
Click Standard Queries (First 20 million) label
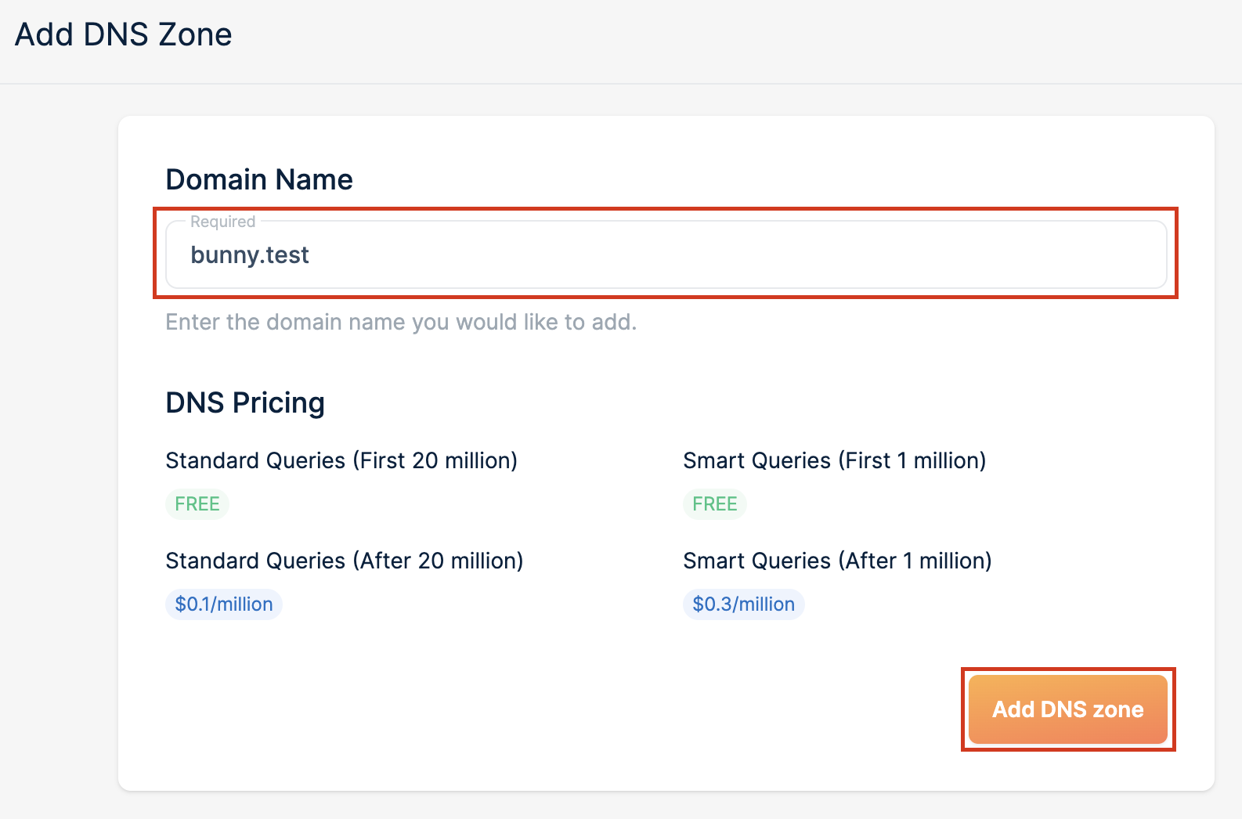(x=341, y=460)
